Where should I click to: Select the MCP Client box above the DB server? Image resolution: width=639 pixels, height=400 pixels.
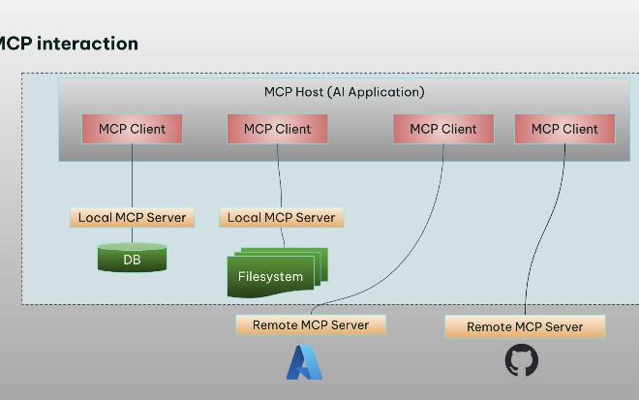click(132, 129)
